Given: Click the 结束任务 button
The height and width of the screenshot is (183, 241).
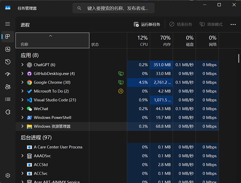Looking at the screenshot, I should (181, 25).
